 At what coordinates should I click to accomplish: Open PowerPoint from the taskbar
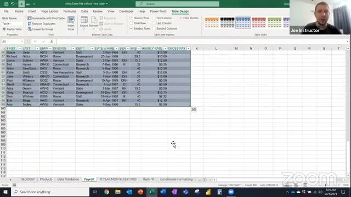[140, 192]
